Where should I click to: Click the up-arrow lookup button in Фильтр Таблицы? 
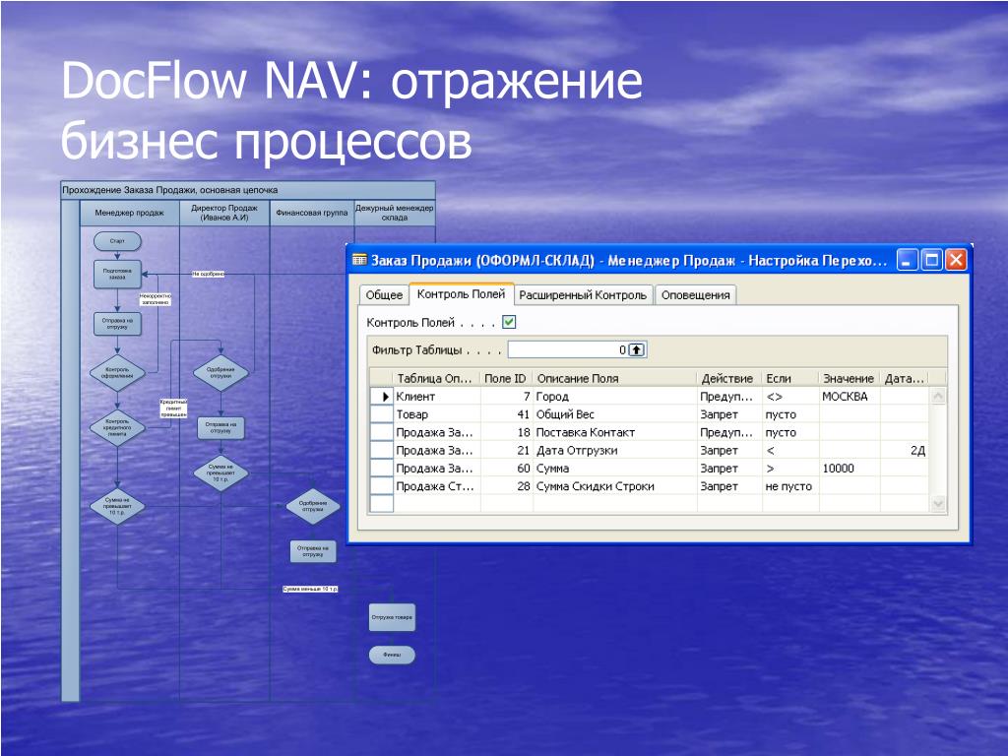click(637, 349)
